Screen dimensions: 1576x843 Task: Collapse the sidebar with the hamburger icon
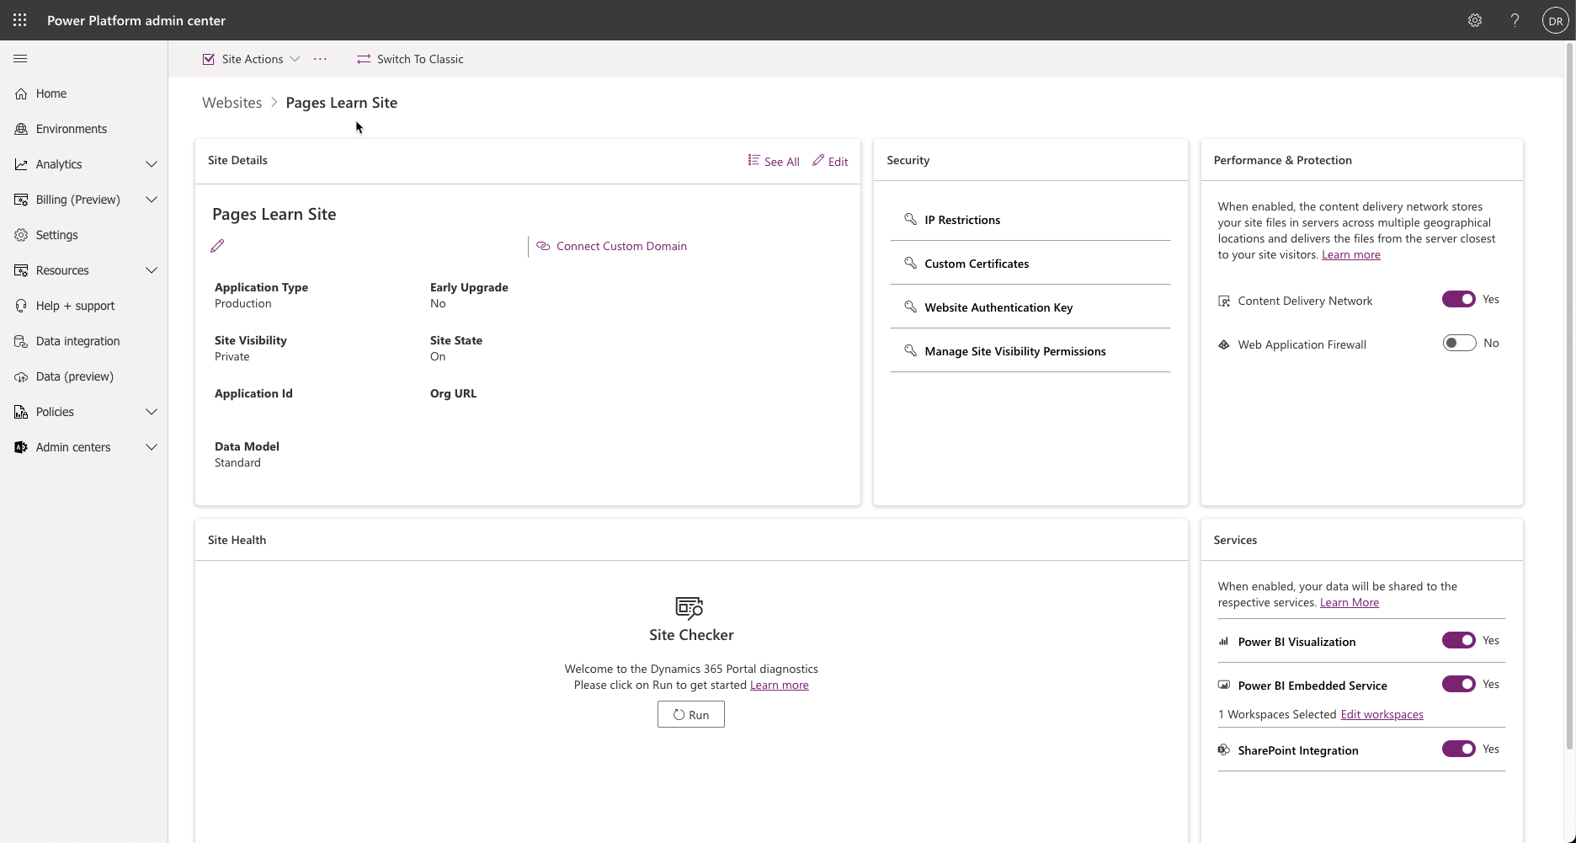(x=20, y=58)
